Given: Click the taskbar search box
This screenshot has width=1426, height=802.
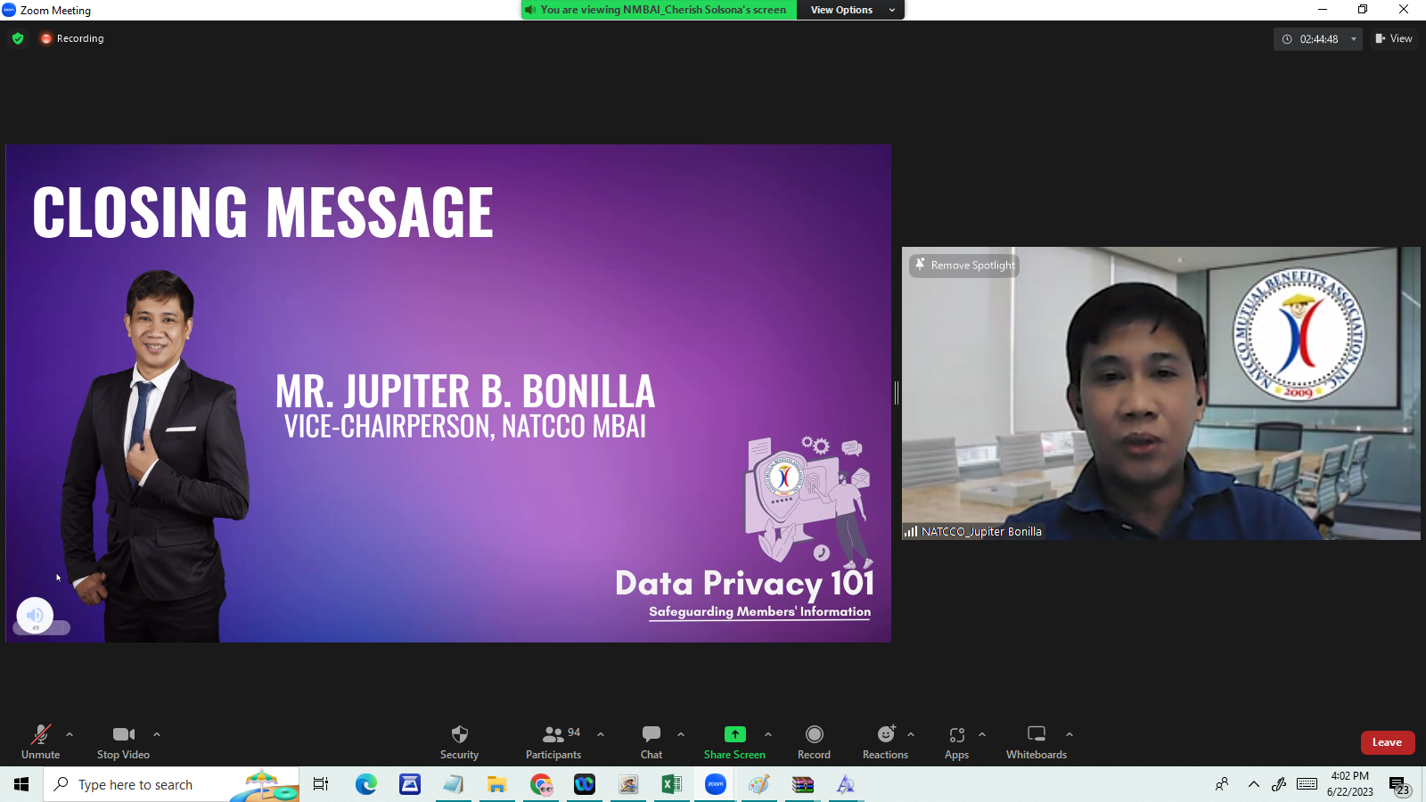Looking at the screenshot, I should coord(171,784).
